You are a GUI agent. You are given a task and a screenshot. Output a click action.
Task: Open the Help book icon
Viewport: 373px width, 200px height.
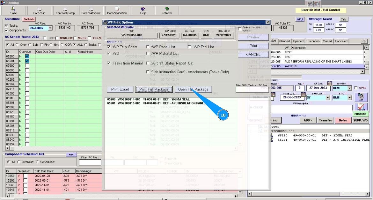click(143, 11)
